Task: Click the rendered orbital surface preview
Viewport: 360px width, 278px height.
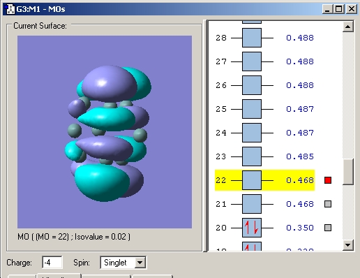Action: tap(105, 132)
